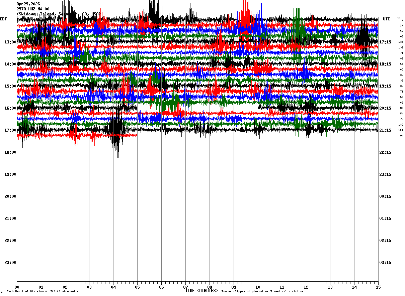The height and width of the screenshot is (296, 405).
Task: Click the '23:00' EDT time label
Action: click(x=10, y=262)
